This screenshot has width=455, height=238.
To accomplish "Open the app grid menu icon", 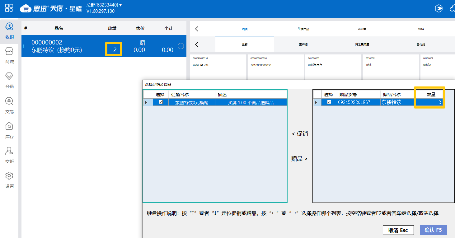I will [x=9, y=8].
